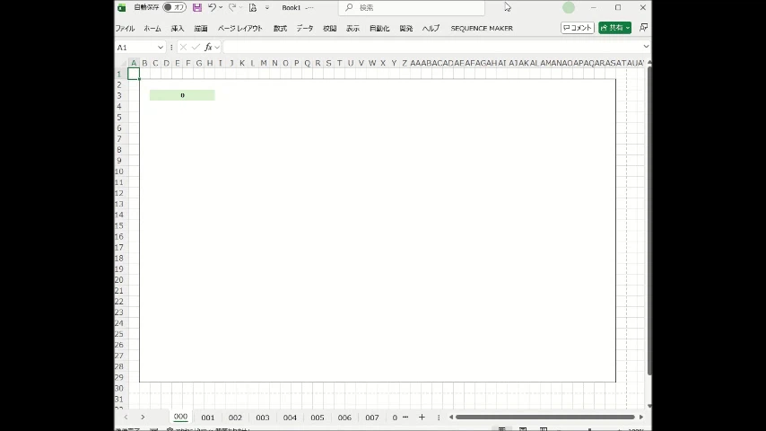The width and height of the screenshot is (766, 431).
Task: Switch to the 描画 ribbon tab
Action: [x=201, y=29]
